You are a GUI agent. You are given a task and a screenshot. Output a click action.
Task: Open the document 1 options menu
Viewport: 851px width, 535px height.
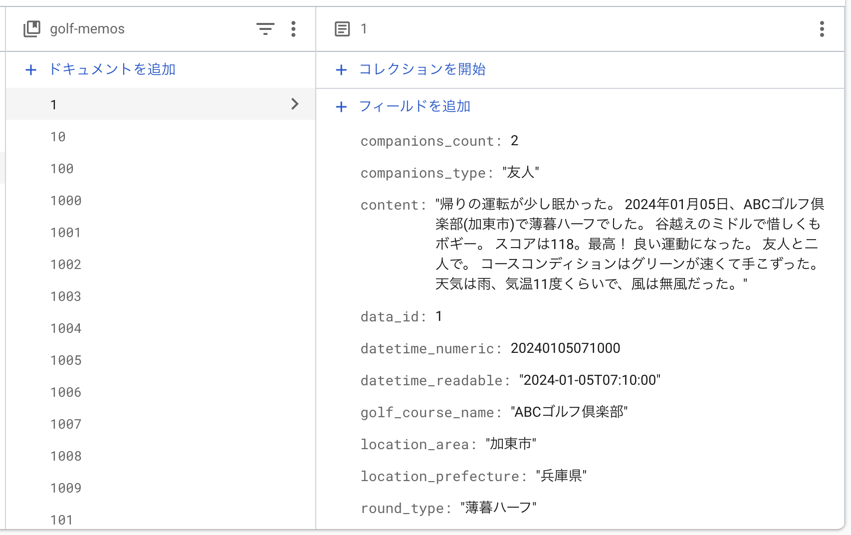[x=821, y=29]
